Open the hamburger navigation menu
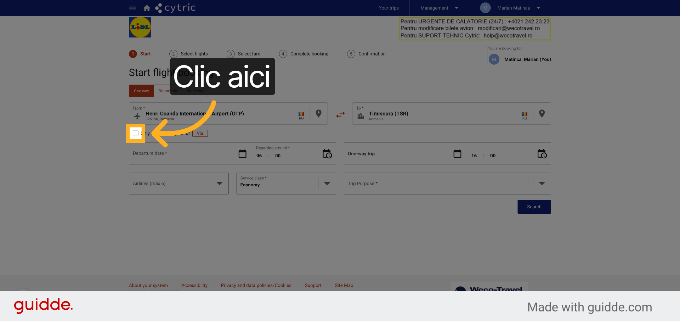This screenshot has width=680, height=321. point(132,8)
